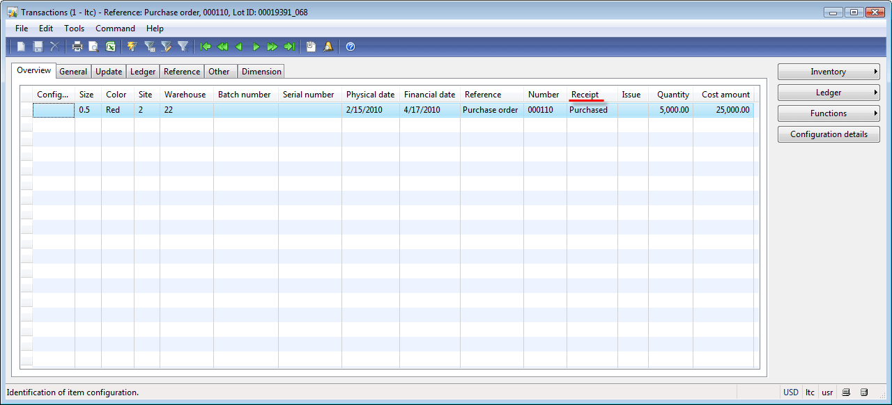The width and height of the screenshot is (892, 405).
Task: Go to previous record green arrow
Action: click(x=239, y=47)
